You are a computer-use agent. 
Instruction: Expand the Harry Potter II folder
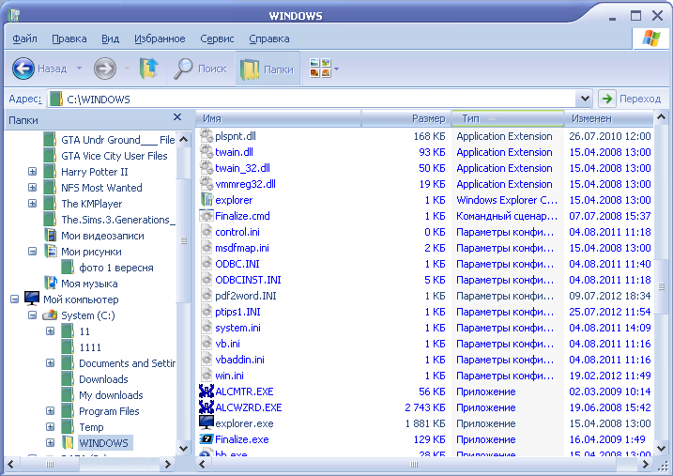tap(32, 172)
